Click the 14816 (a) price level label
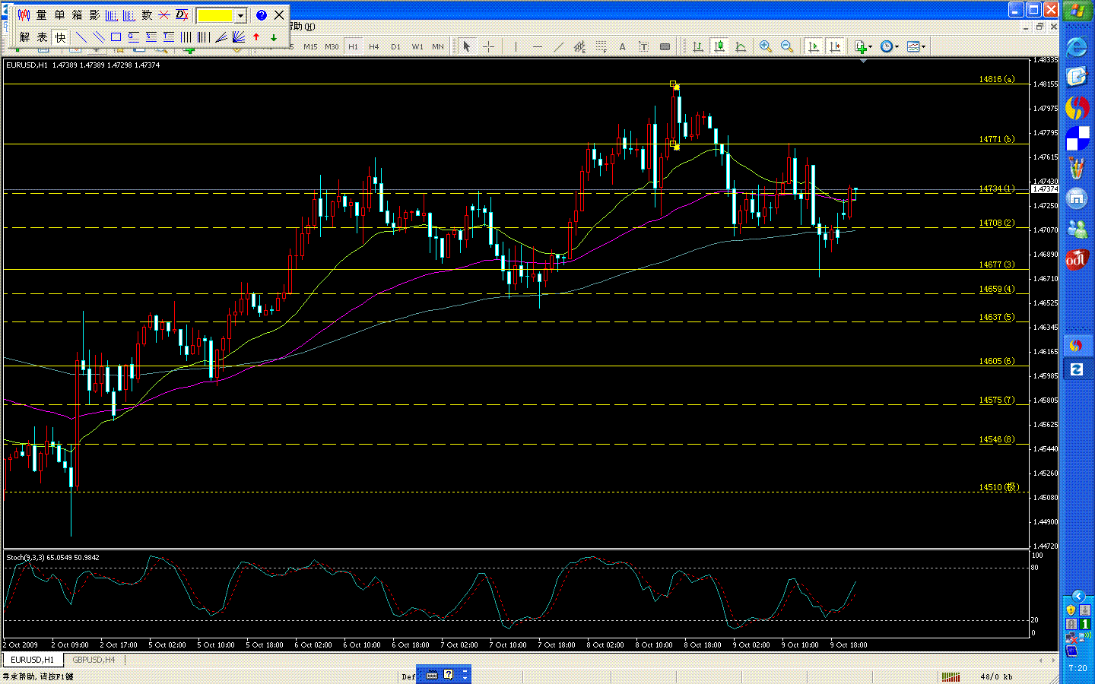The image size is (1095, 684). coord(996,79)
